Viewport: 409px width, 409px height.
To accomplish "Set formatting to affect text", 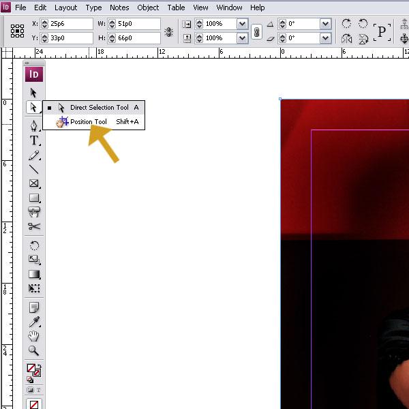I will [39, 390].
